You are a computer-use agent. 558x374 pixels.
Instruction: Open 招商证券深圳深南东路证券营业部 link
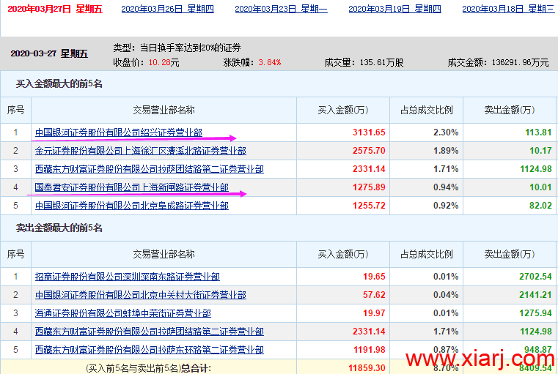point(128,277)
